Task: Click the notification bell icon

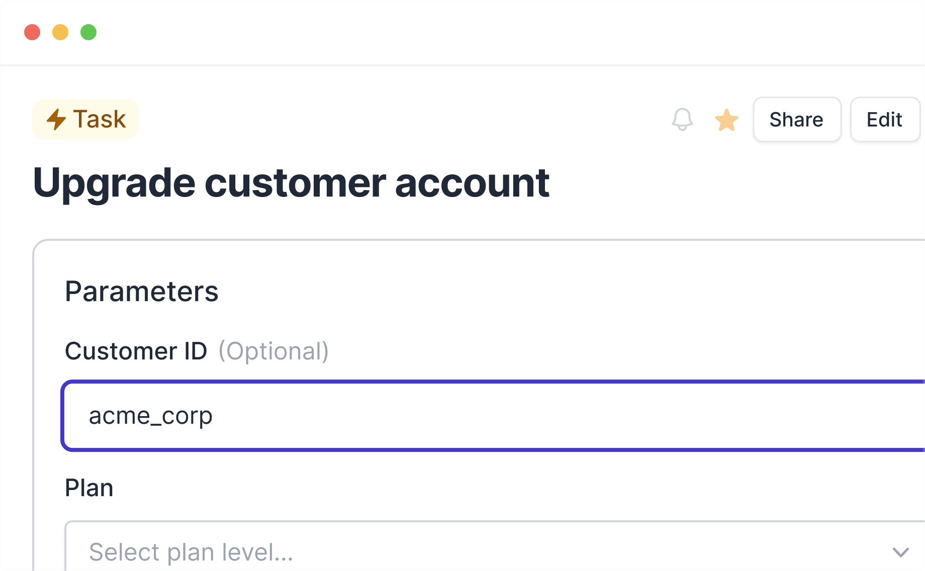Action: click(x=682, y=120)
